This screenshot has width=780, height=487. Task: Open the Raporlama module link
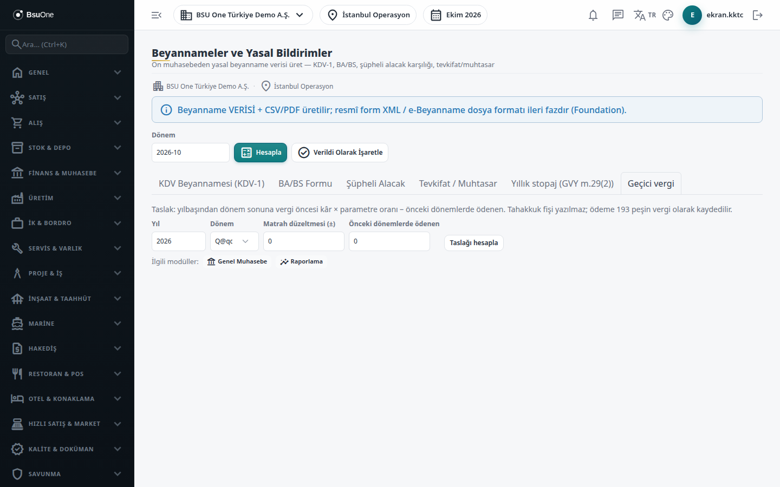301,262
